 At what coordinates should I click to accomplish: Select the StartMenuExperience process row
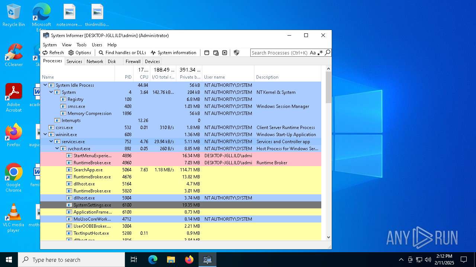point(181,155)
